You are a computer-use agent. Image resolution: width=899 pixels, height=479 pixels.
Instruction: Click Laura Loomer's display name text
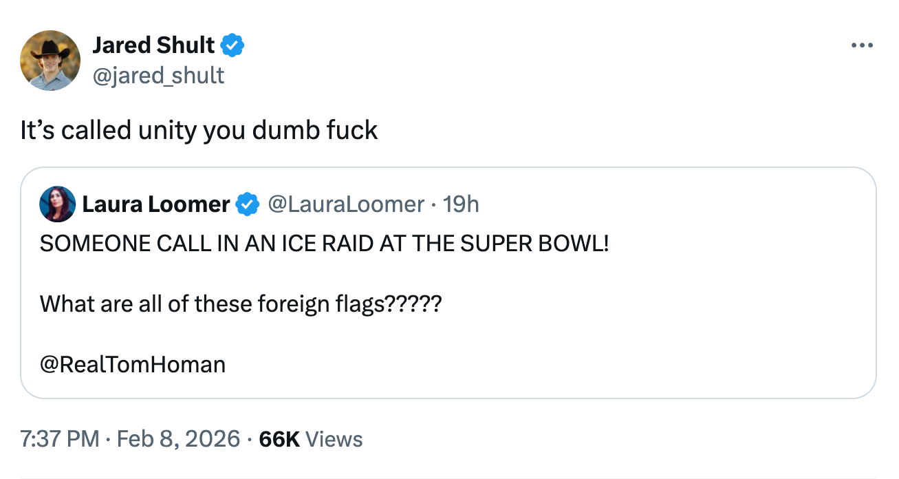(x=155, y=204)
